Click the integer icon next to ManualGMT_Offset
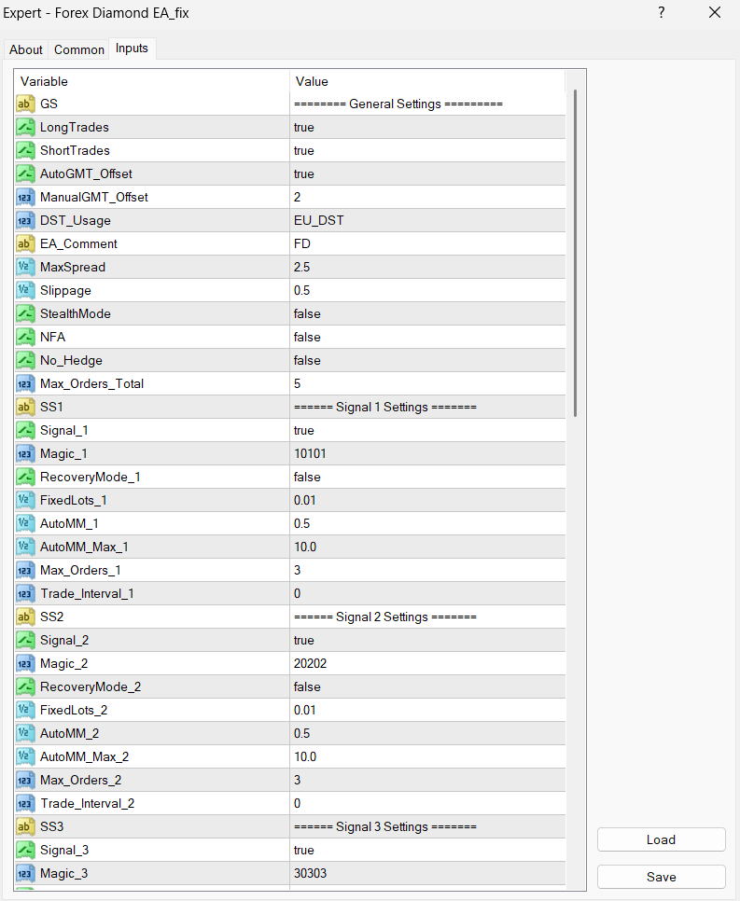 tap(26, 197)
